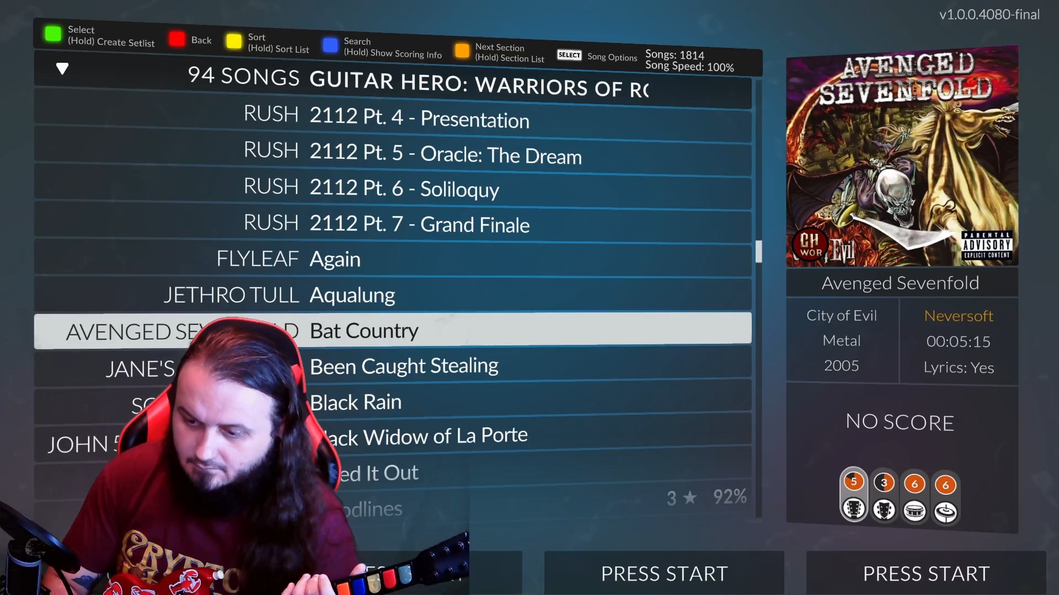Click the blue Search button icon
This screenshot has width=1059, height=595.
pyautogui.click(x=330, y=45)
